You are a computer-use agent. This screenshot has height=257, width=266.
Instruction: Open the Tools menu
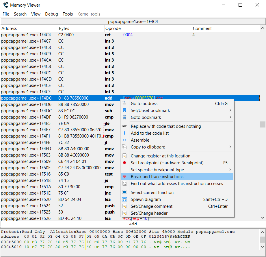click(68, 14)
